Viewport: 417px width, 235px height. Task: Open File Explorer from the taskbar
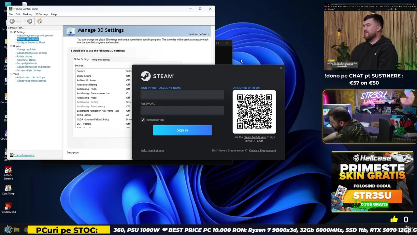coord(17,230)
